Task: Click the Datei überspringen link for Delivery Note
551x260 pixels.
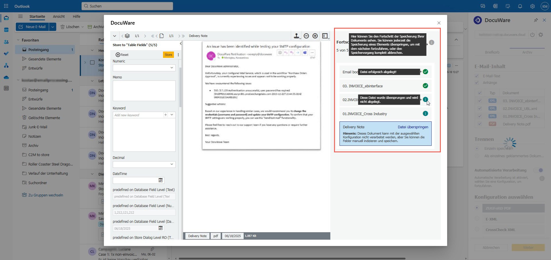Action: pos(413,127)
